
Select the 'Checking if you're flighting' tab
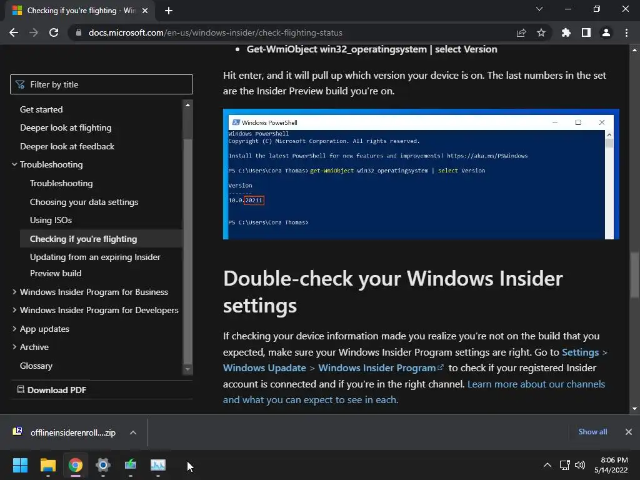(x=80, y=11)
